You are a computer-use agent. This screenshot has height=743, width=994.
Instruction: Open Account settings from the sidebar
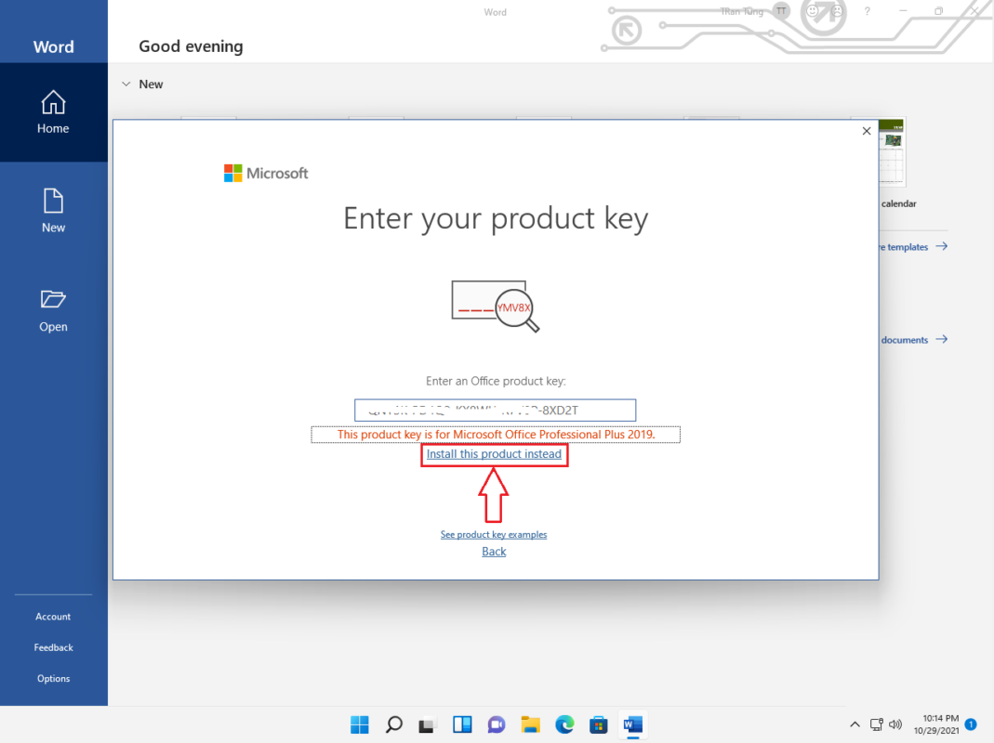click(53, 616)
